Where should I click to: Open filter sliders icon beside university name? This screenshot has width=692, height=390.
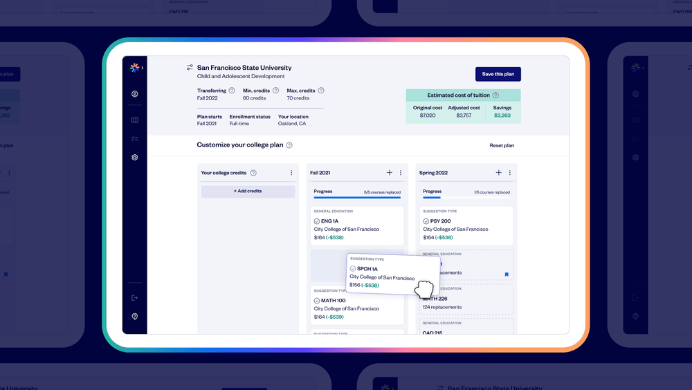[190, 68]
